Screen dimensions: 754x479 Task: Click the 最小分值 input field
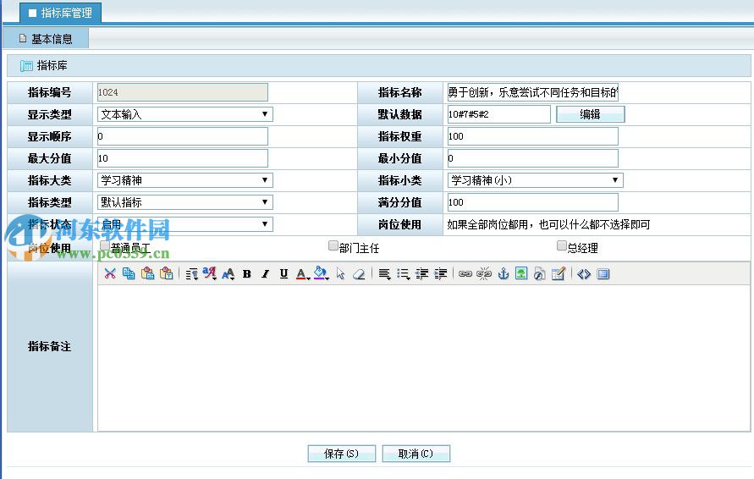pos(533,158)
